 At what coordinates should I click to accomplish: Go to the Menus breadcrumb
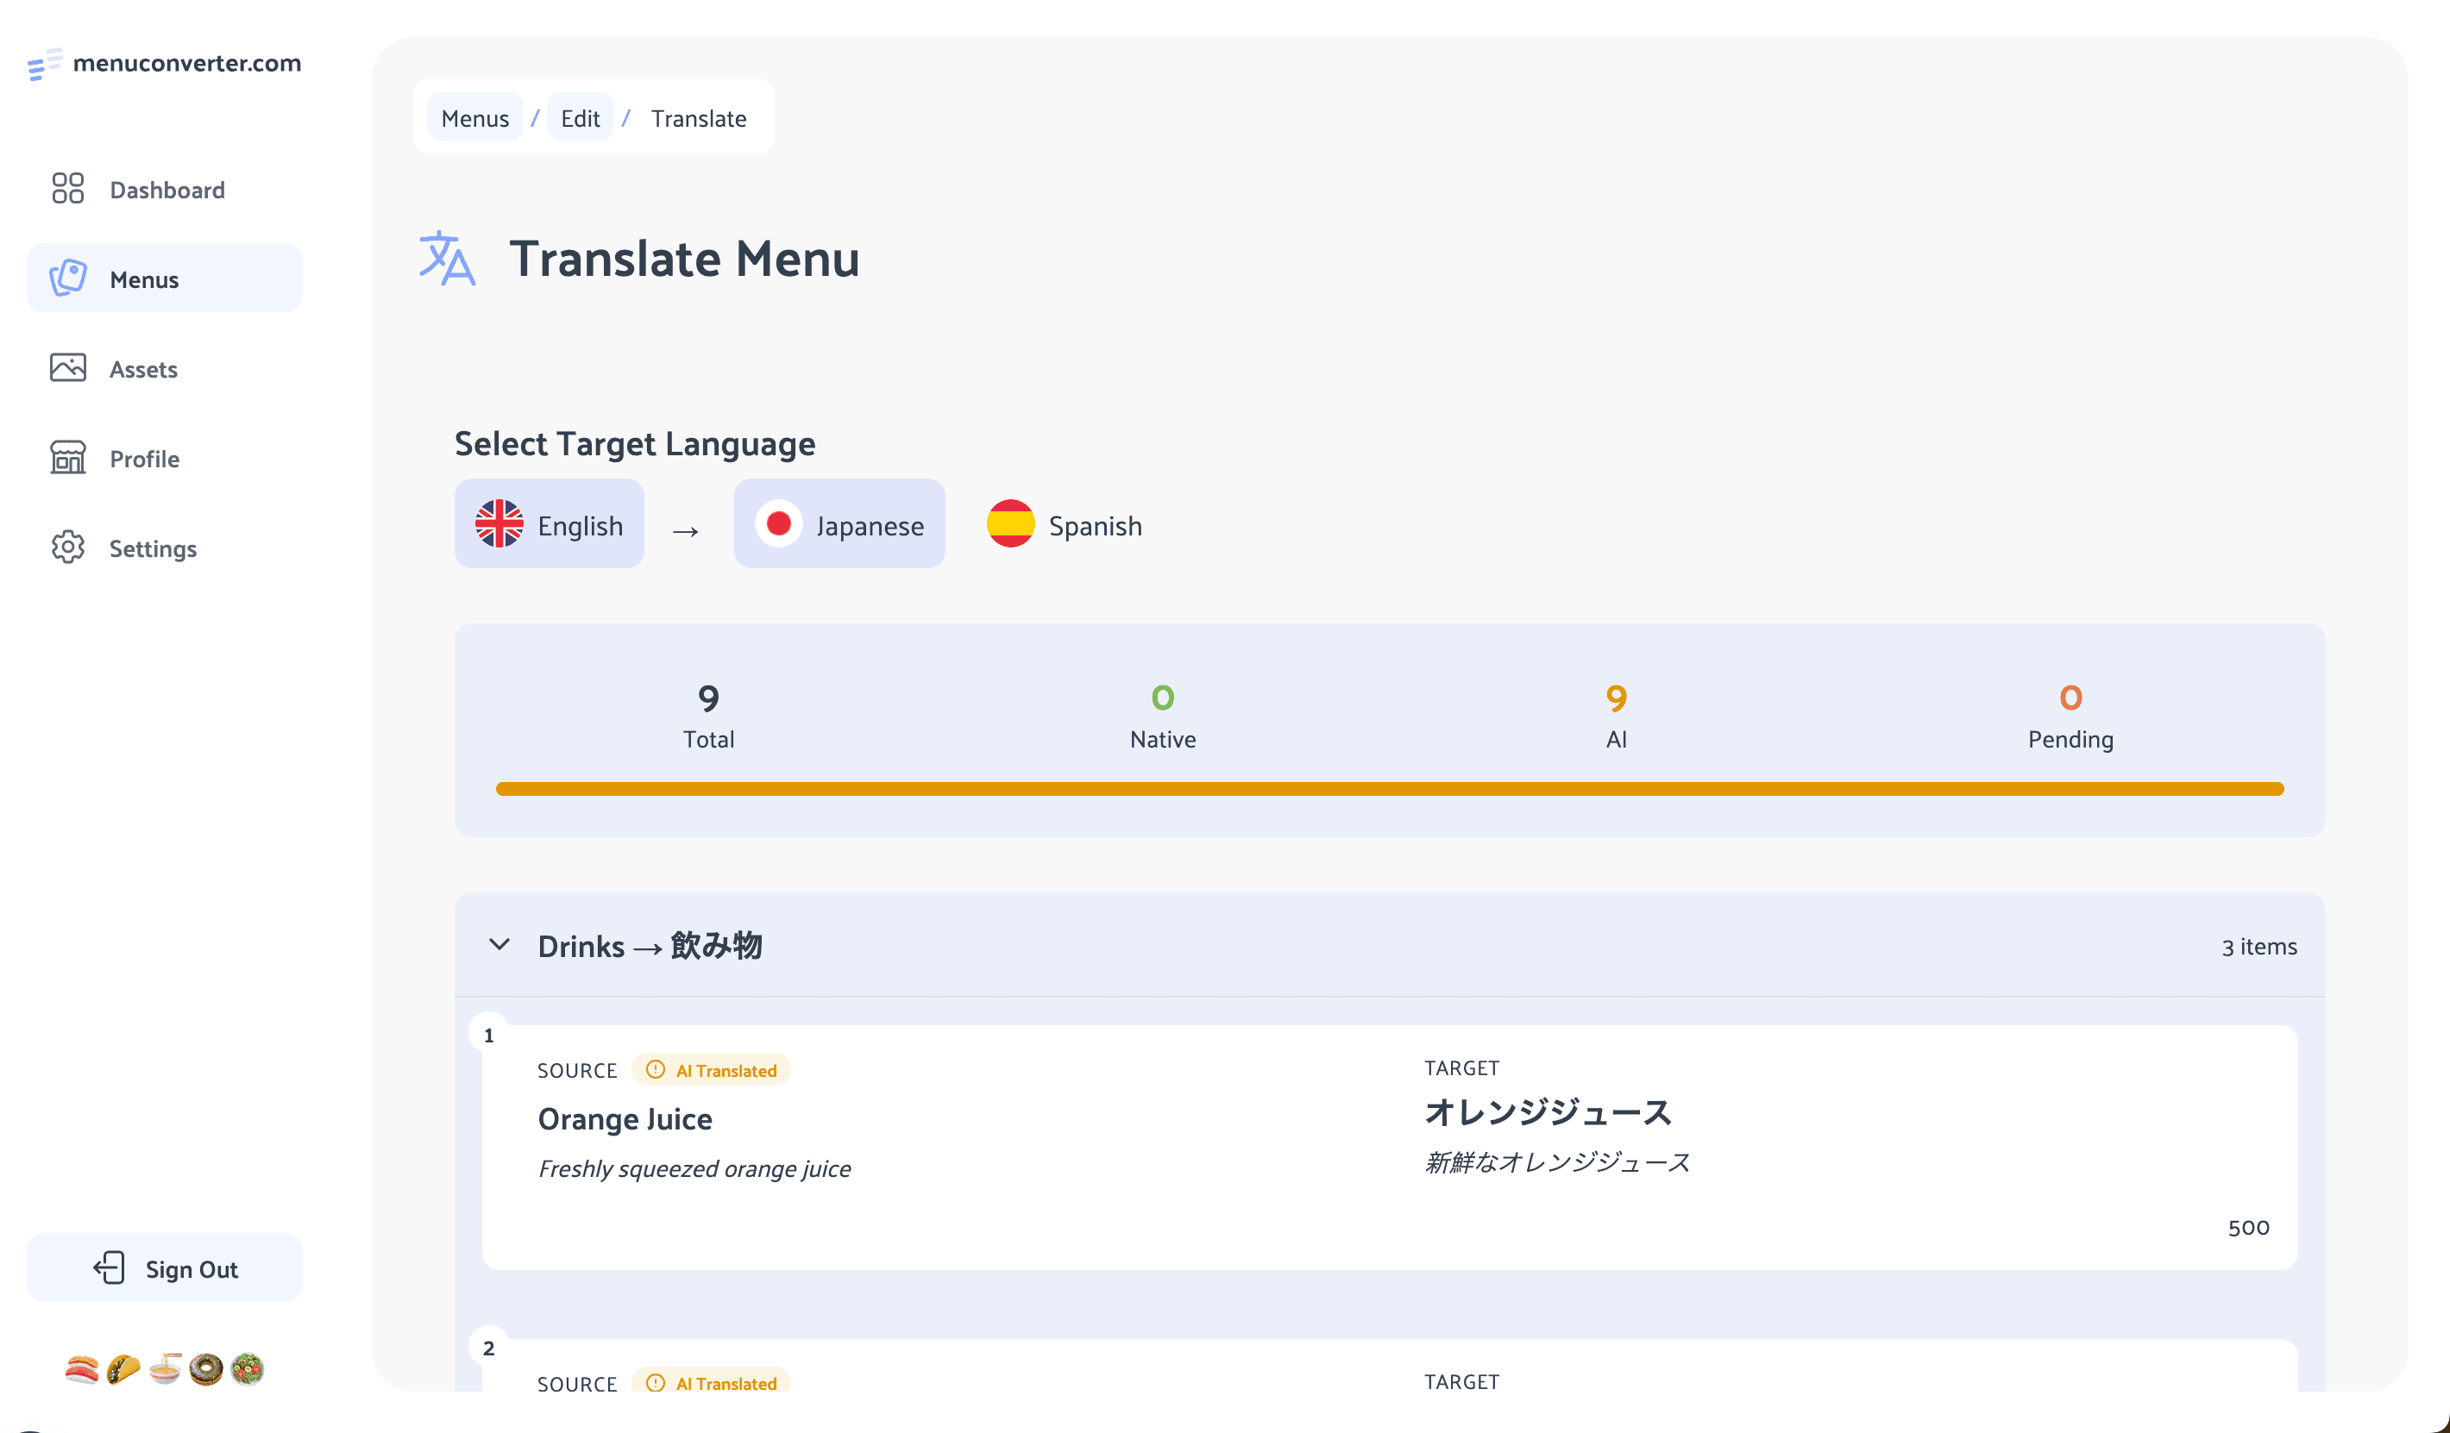click(475, 116)
